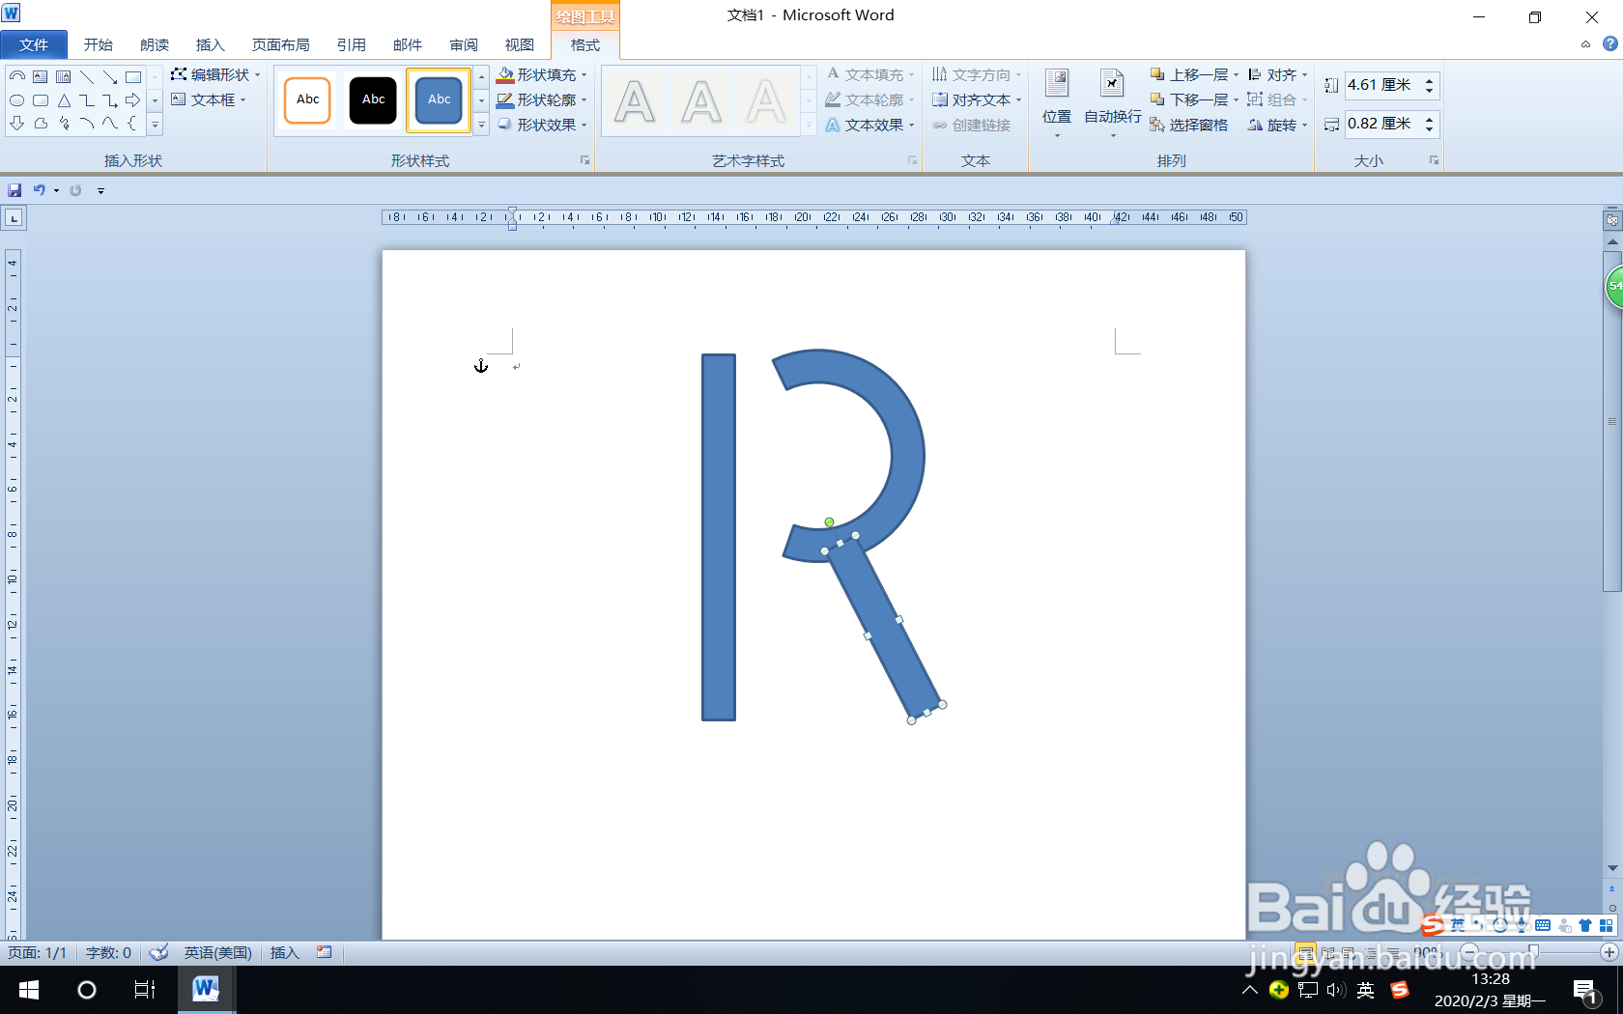Switch to the 插入 ribbon tab

(x=210, y=44)
